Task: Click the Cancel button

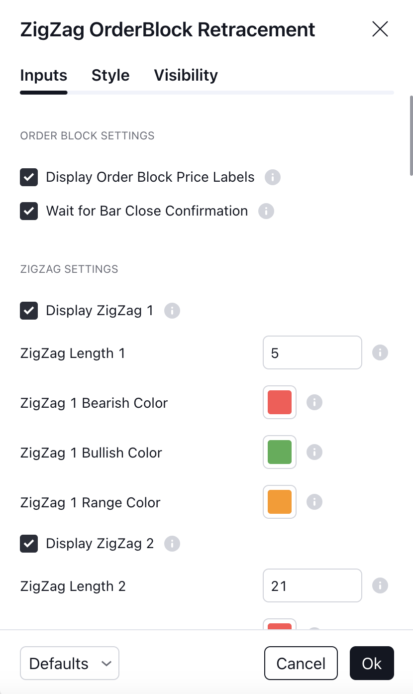Action: point(301,663)
